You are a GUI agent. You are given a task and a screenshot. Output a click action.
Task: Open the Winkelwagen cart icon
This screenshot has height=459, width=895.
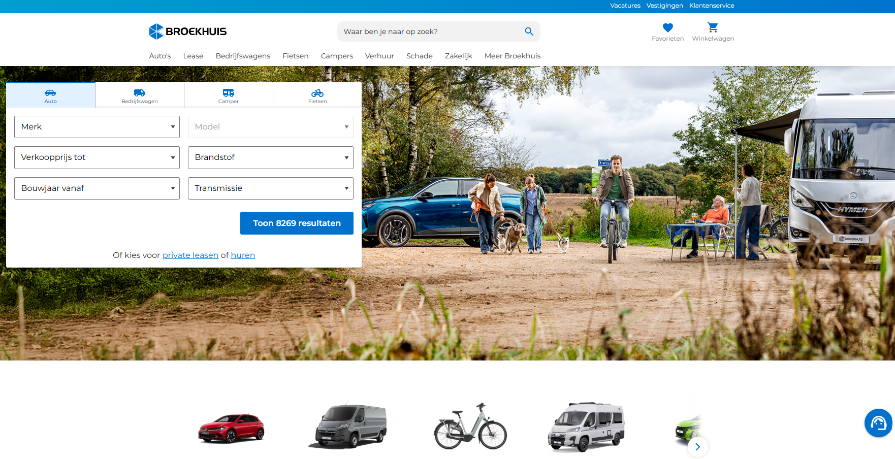(x=713, y=27)
